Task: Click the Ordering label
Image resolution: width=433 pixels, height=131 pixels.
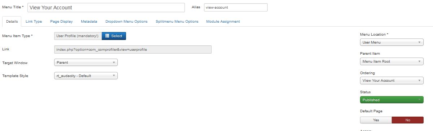Action: [368, 73]
